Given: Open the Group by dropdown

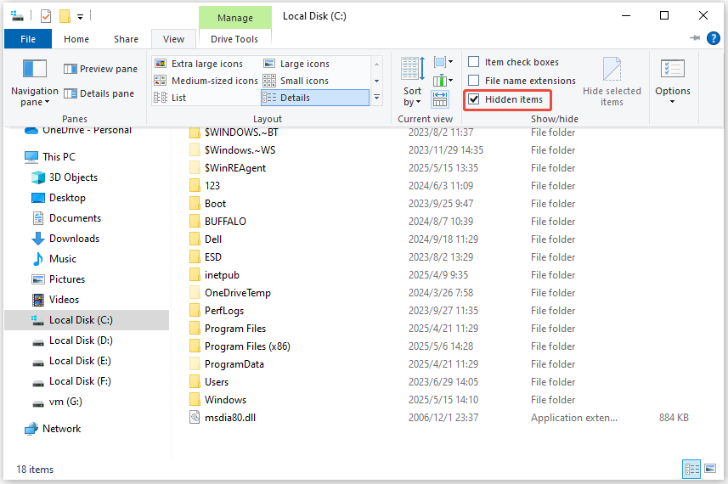Looking at the screenshot, I should 443,62.
